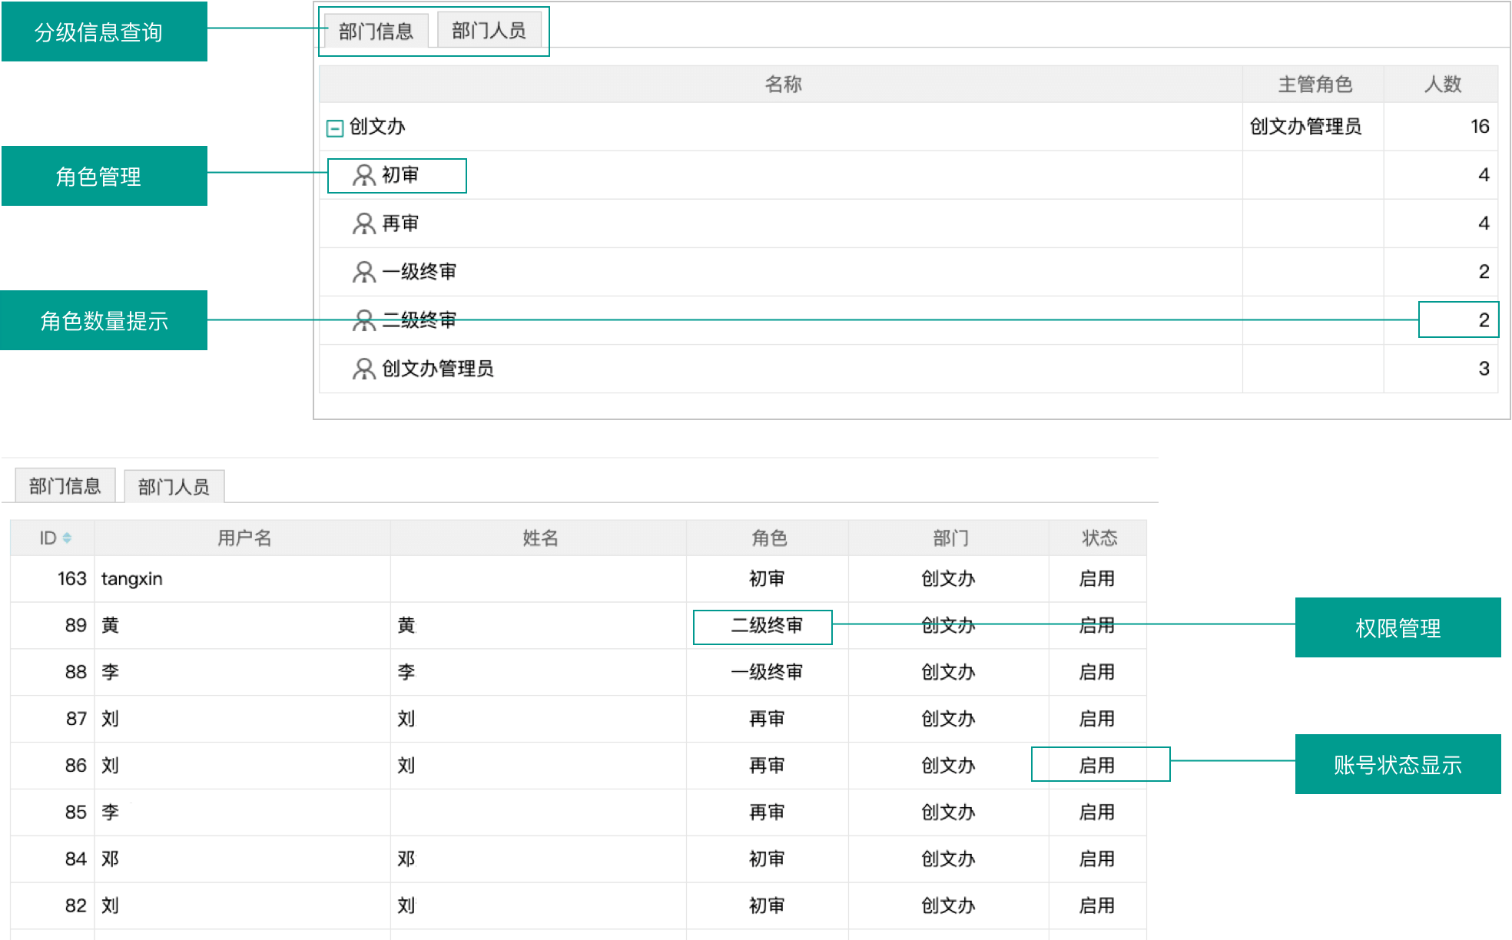Viewport: 1512px width, 940px height.
Task: Select 部门信息 tab in lower panel
Action: 65,486
